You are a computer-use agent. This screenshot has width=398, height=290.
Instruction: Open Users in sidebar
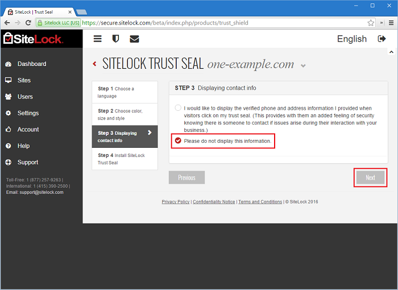25,97
